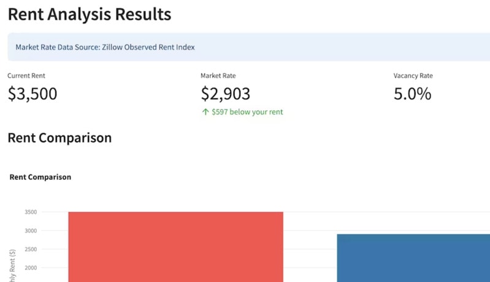
Task: Click the Rent Analysis Results heading
Action: [90, 15]
